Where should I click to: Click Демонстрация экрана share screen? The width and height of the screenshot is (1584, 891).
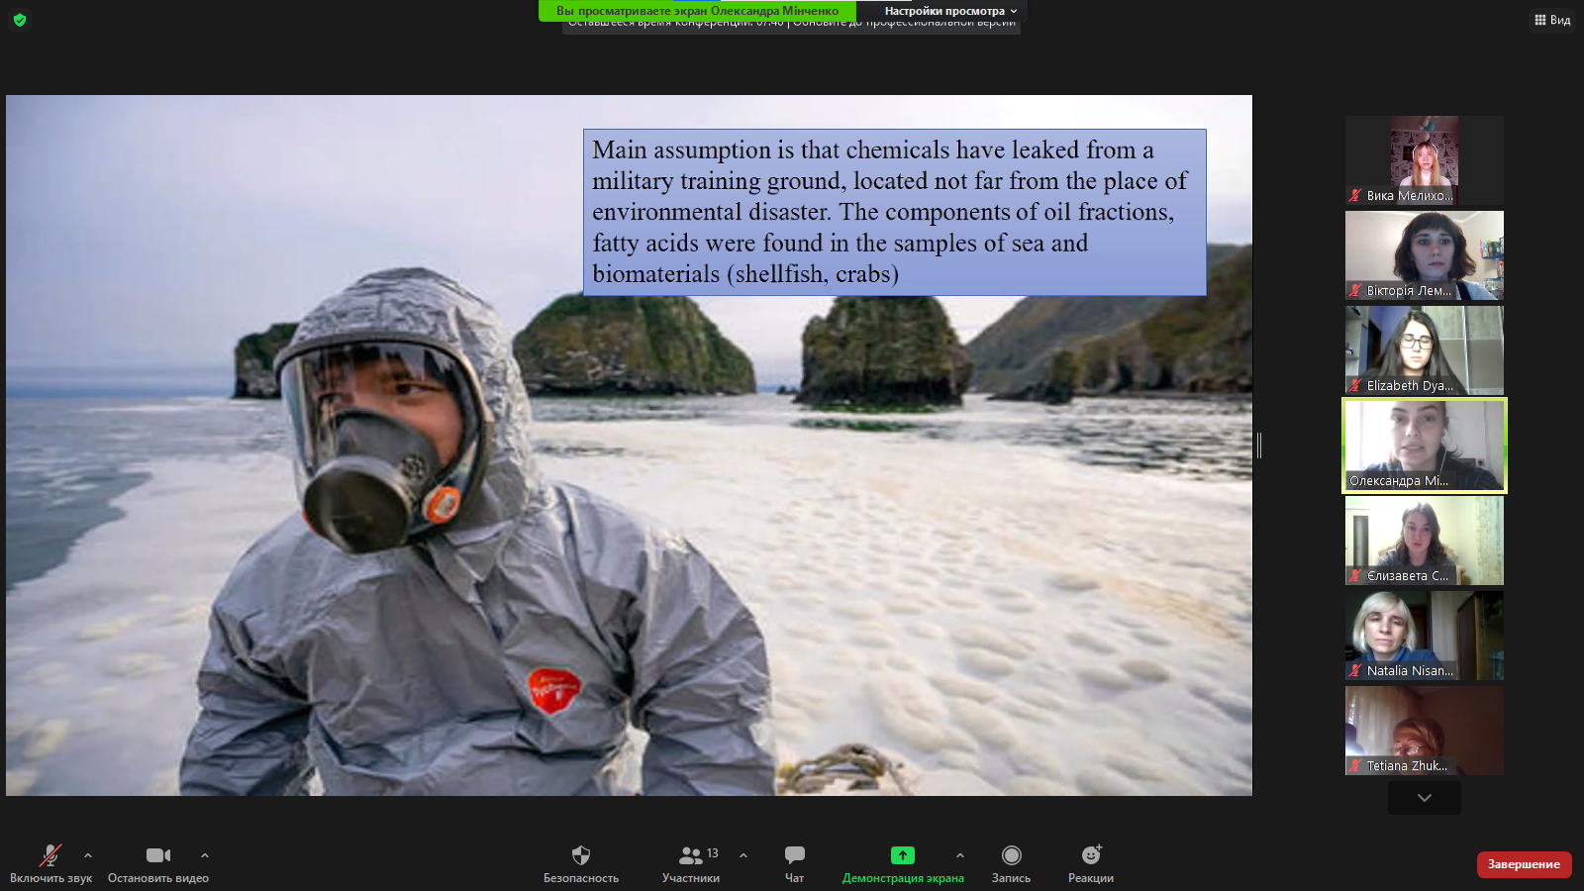903,863
